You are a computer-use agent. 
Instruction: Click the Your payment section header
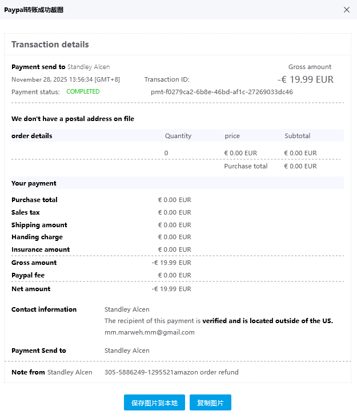34,183
